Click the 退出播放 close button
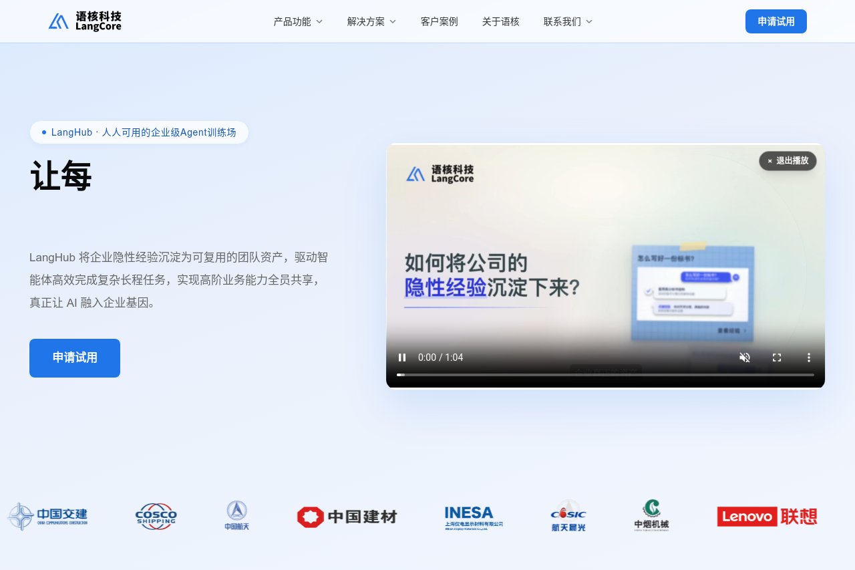The height and width of the screenshot is (570, 855). click(788, 161)
